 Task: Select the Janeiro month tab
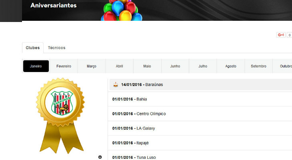point(36,66)
